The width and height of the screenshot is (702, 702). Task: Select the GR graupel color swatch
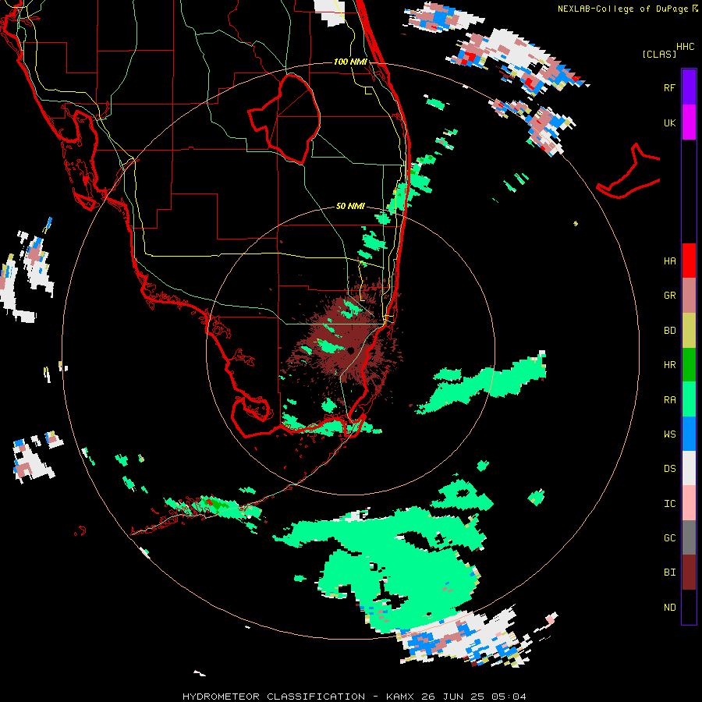(689, 296)
